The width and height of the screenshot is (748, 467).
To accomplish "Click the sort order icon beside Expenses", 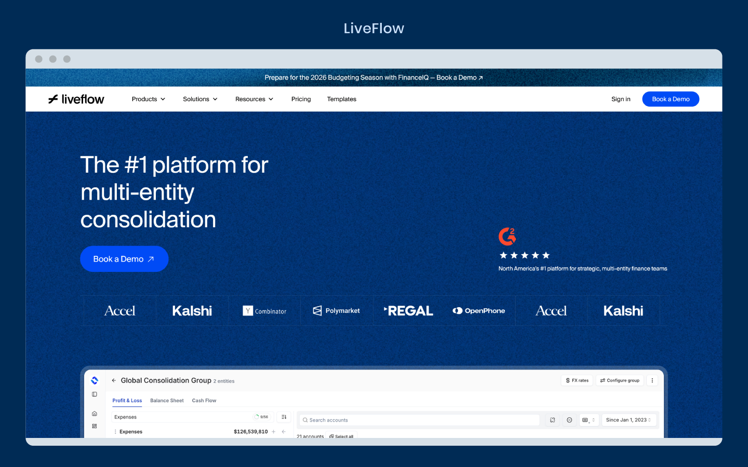I will coord(284,417).
